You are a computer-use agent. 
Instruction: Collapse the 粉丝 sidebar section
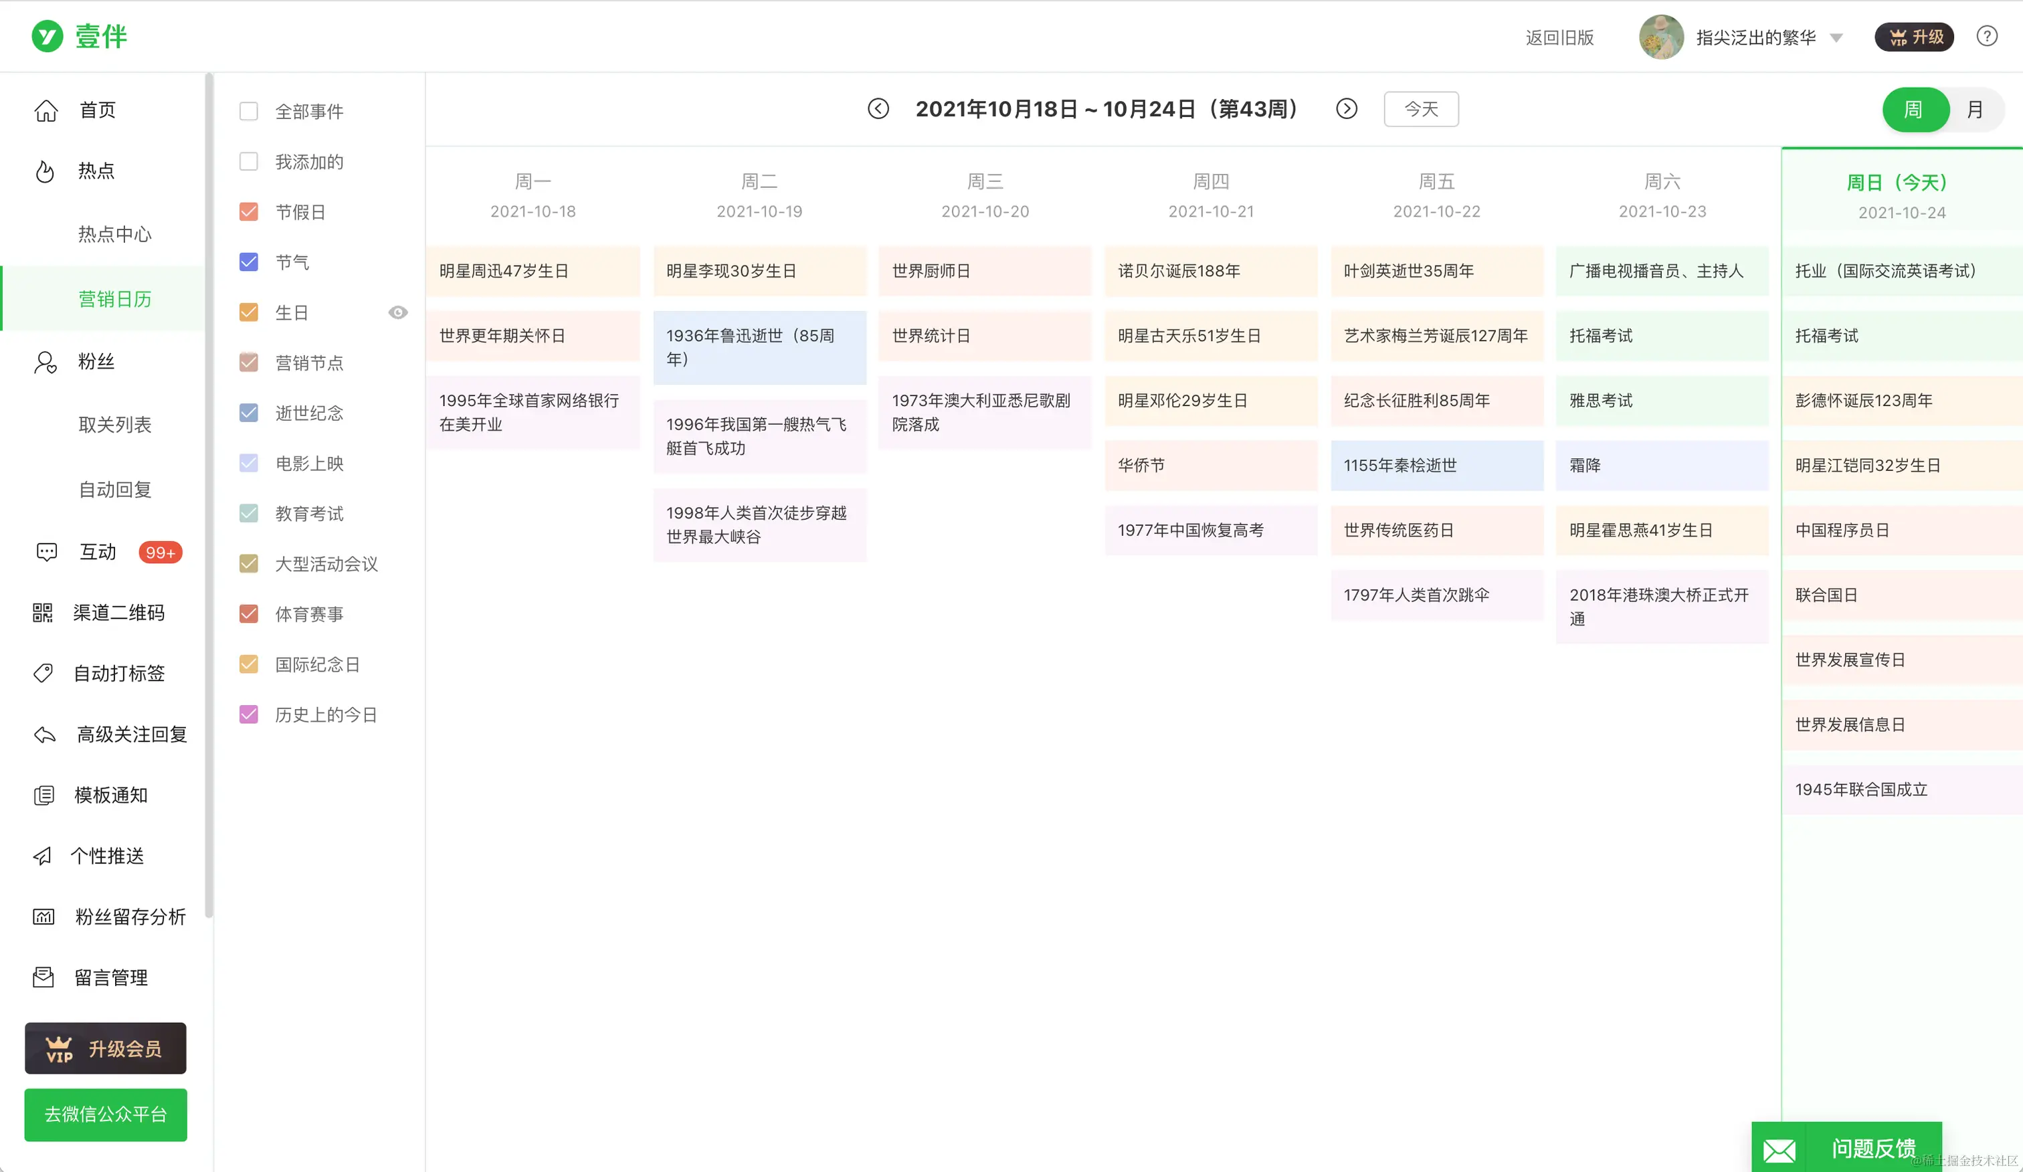[96, 362]
